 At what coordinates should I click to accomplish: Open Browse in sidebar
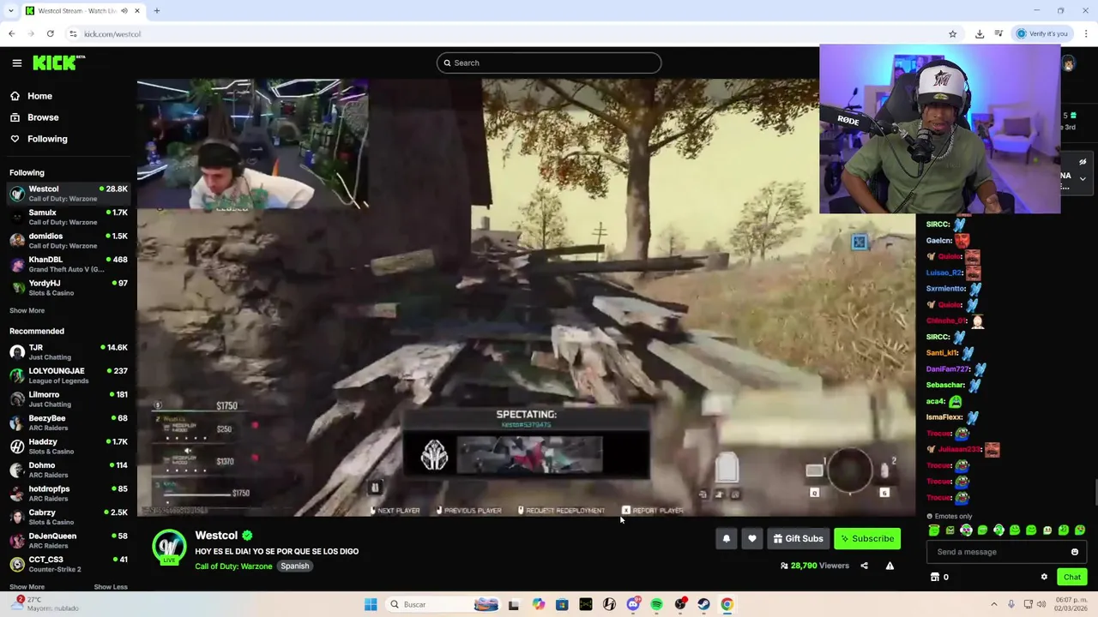click(x=43, y=117)
